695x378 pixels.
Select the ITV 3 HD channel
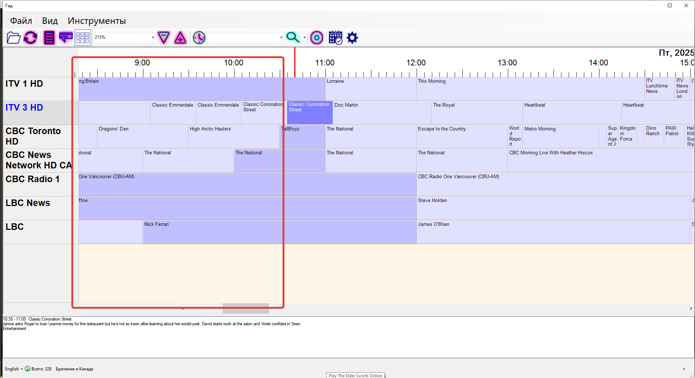click(x=24, y=108)
